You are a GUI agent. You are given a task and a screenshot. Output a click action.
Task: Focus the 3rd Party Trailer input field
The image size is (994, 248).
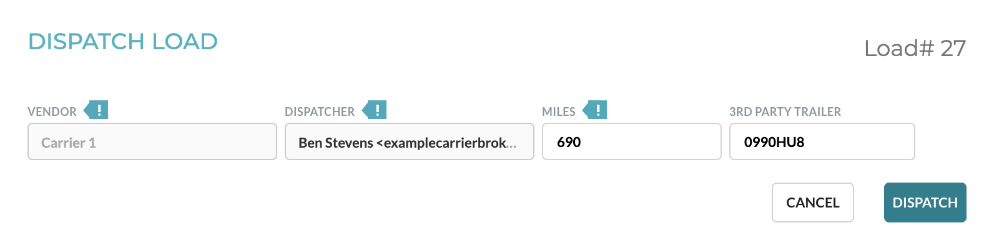822,141
